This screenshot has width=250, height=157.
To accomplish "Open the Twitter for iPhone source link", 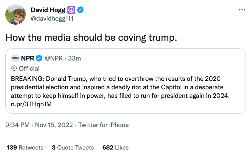I will 103,125.
